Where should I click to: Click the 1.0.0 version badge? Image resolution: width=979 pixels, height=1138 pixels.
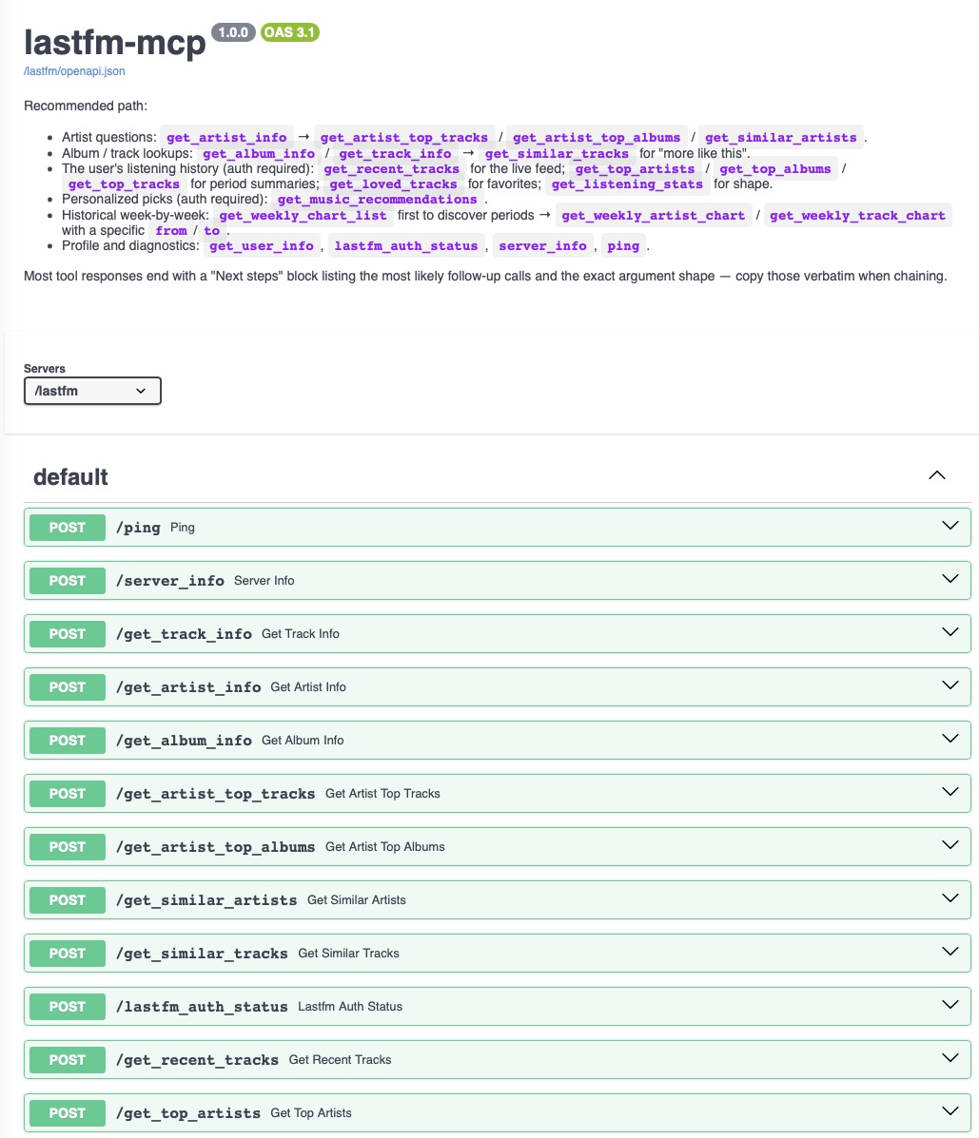coord(233,32)
